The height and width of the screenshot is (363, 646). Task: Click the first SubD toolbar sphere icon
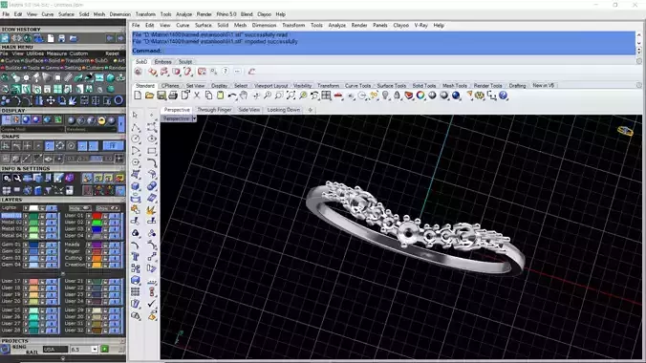pos(138,72)
